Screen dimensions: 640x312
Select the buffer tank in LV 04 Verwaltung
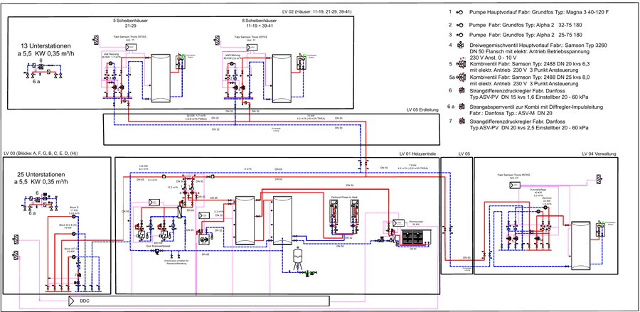580,245
